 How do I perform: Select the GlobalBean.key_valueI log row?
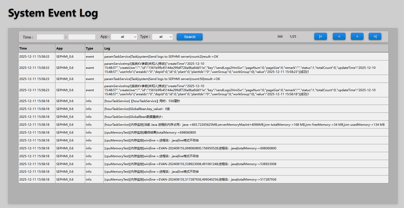pyautogui.click(x=137, y=109)
